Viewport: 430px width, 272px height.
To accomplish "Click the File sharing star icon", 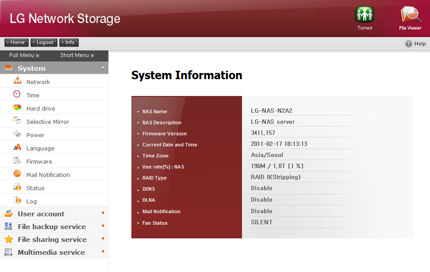I will 9,239.
